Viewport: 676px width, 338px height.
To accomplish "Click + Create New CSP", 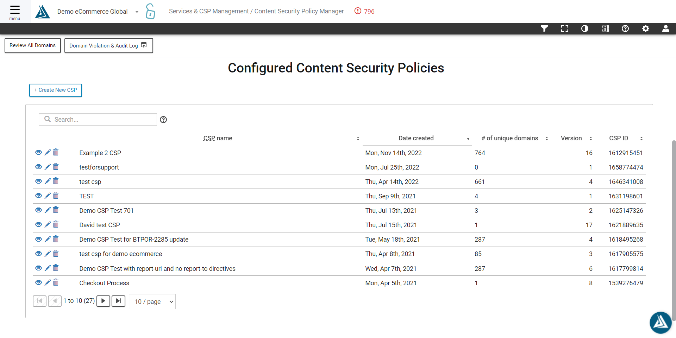I will [x=56, y=90].
